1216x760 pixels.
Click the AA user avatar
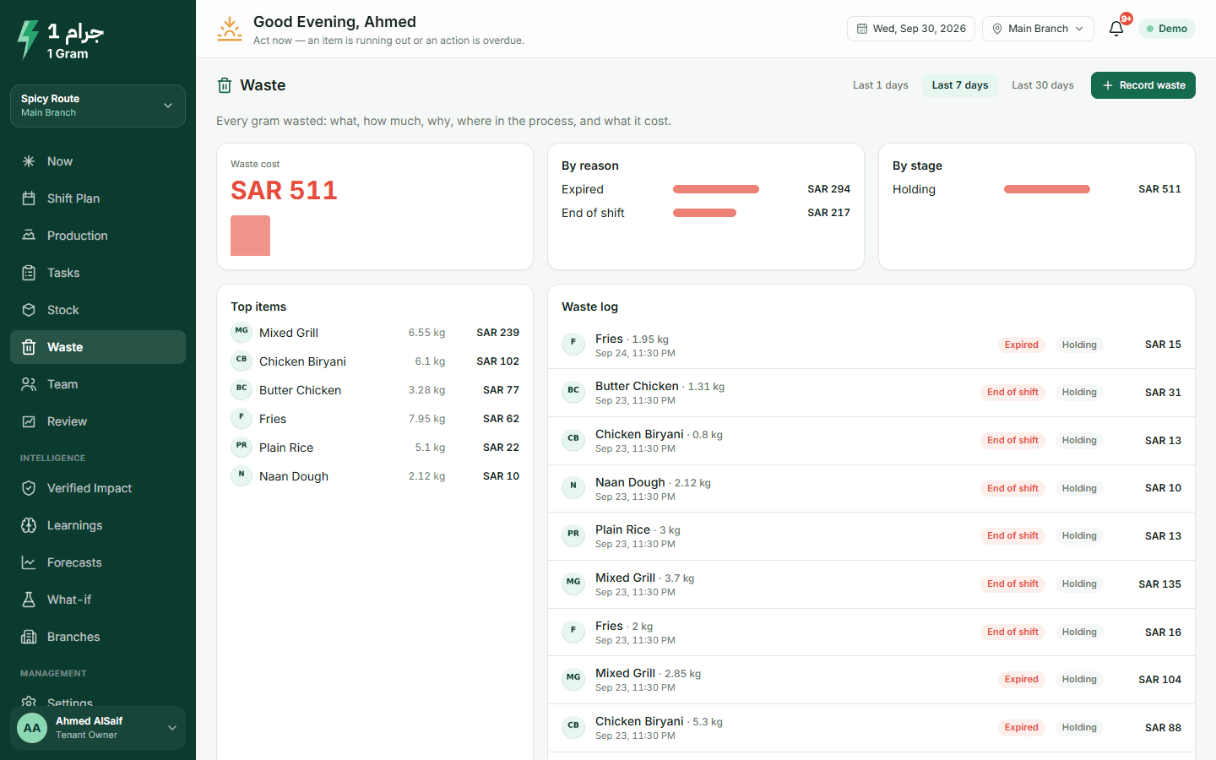point(32,728)
